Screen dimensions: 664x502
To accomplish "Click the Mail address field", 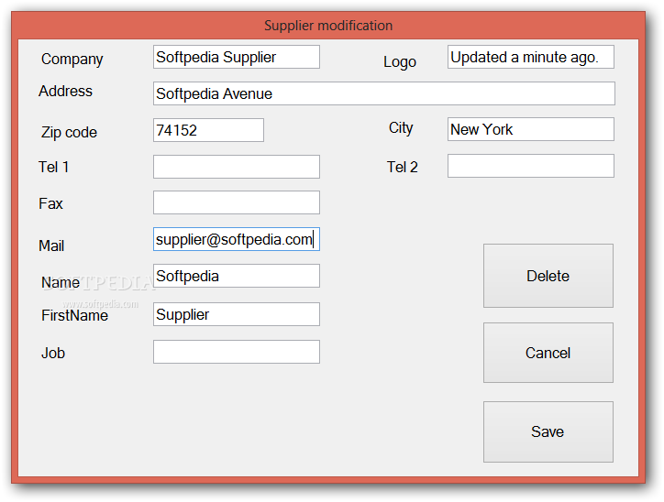I will [x=237, y=239].
